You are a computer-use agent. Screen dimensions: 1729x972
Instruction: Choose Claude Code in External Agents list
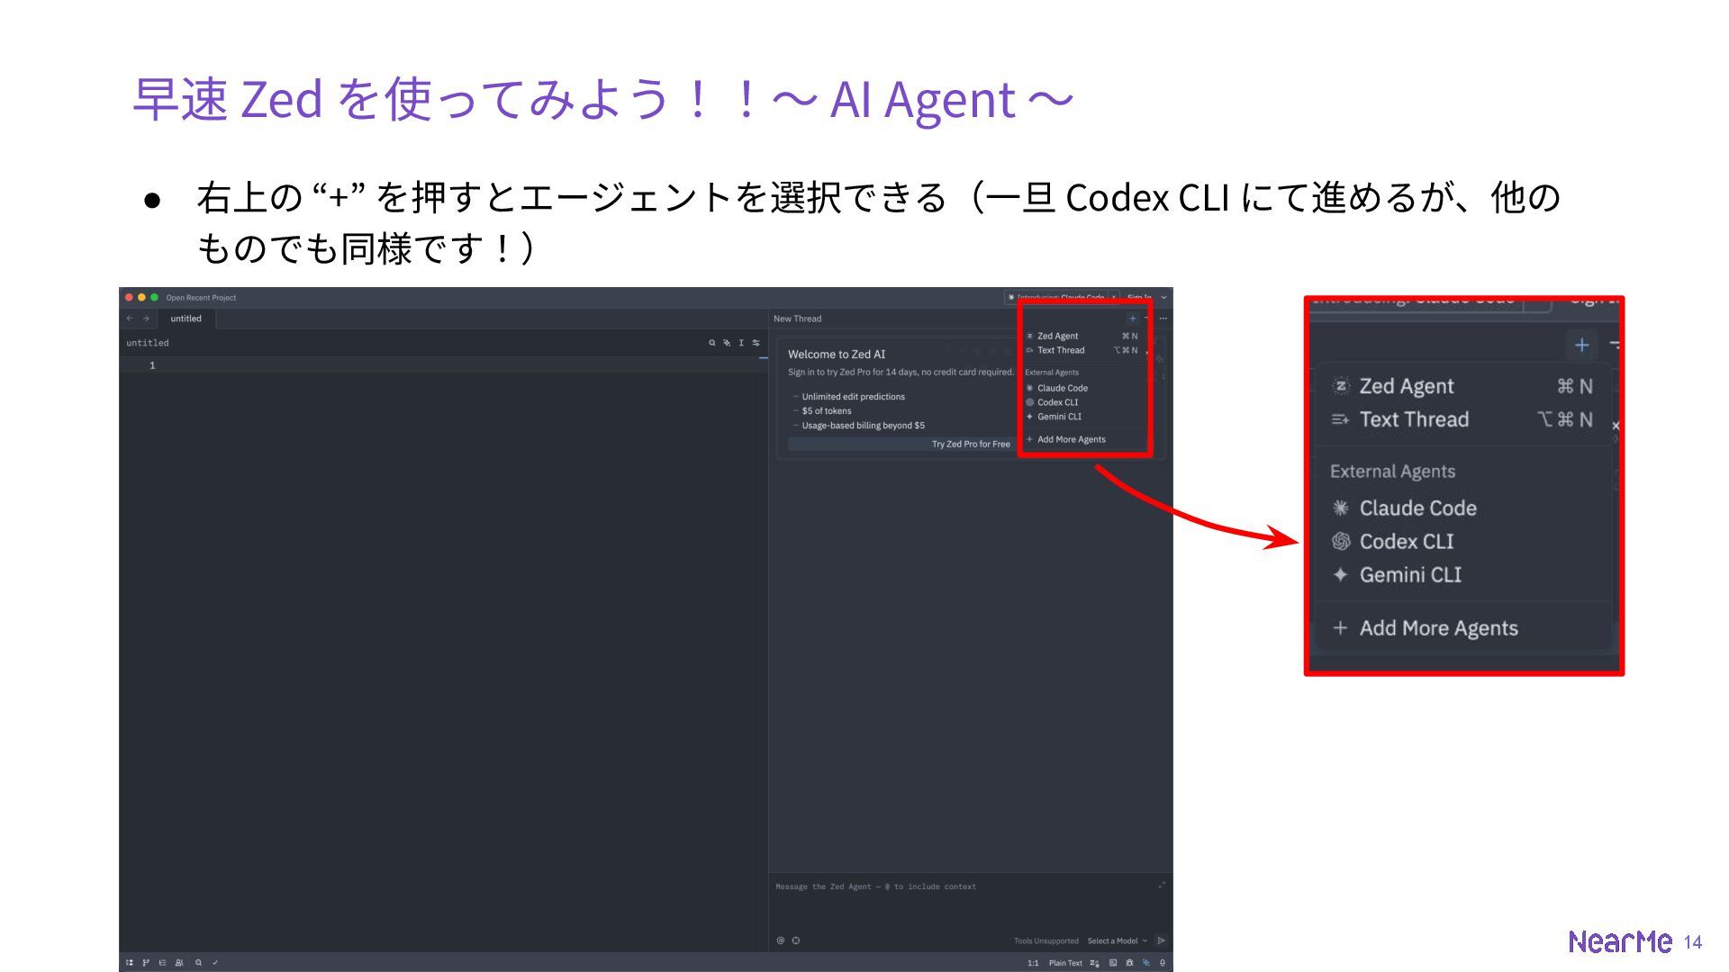tap(1062, 388)
